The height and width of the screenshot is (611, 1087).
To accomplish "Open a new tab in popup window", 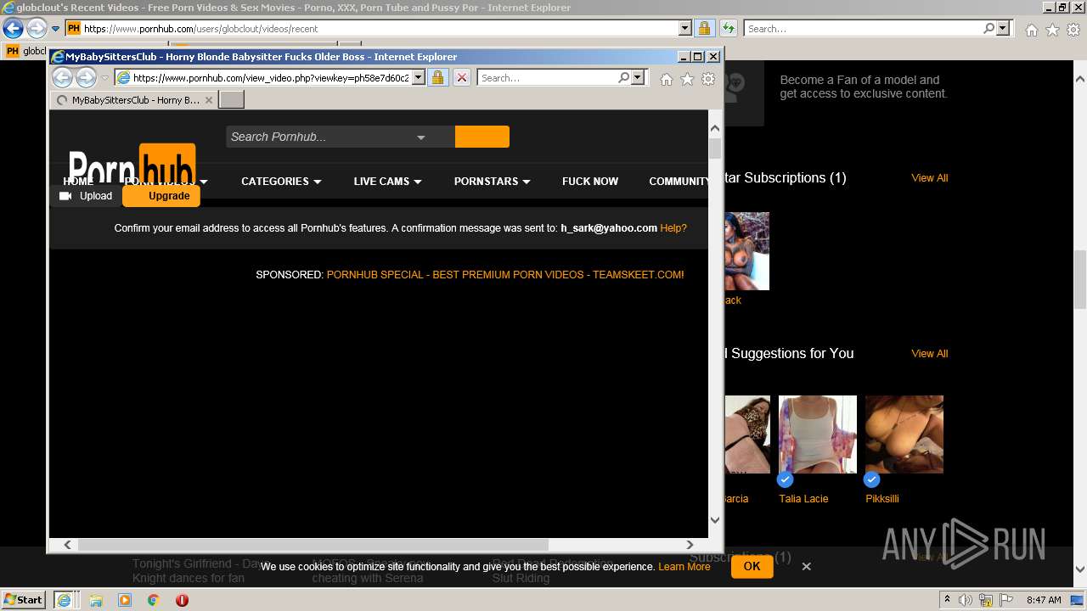I will pyautogui.click(x=232, y=100).
